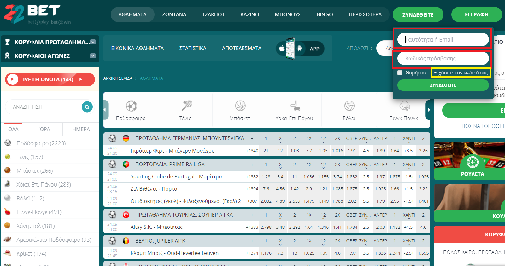Click the tennis ball icon beside Τένις (157)
The width and height of the screenshot is (505, 266).
coord(8,157)
